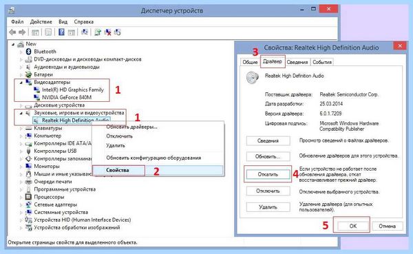Switch to the Сведения tab
413x254 pixels.
tap(297, 62)
